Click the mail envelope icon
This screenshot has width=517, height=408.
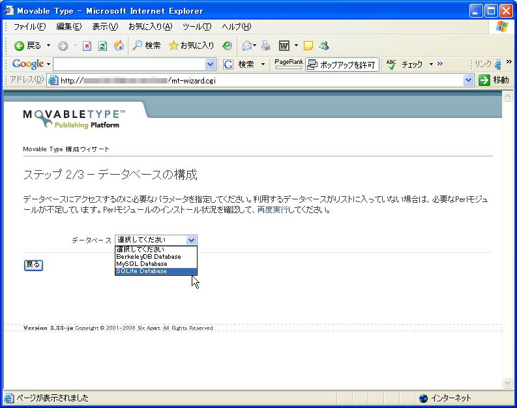tap(246, 46)
